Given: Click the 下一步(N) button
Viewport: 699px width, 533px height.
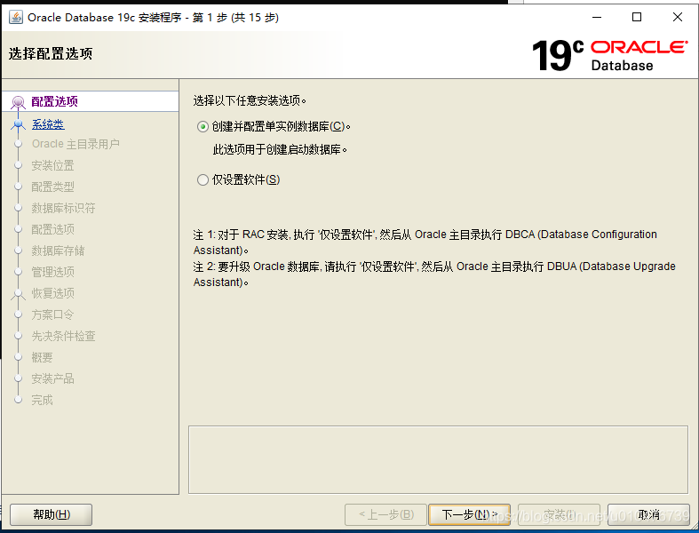Looking at the screenshot, I should (x=469, y=514).
